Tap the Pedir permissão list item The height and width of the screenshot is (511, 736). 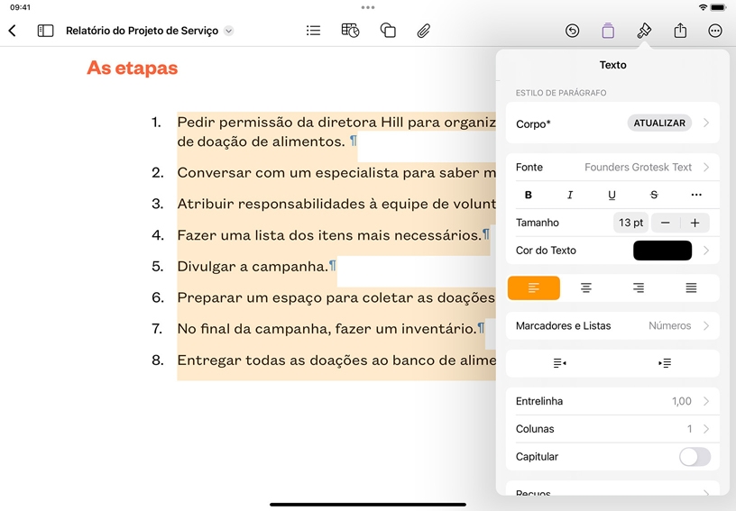(336, 132)
